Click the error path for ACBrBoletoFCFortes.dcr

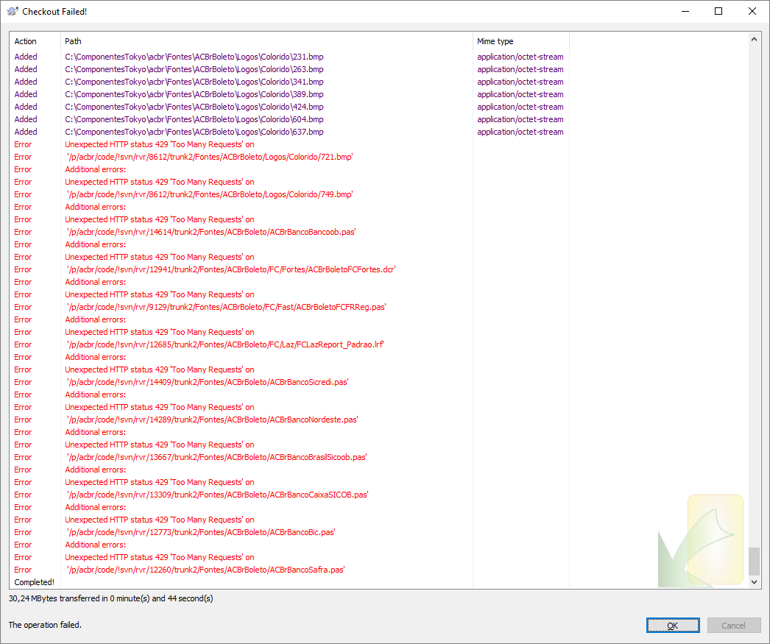(x=231, y=269)
